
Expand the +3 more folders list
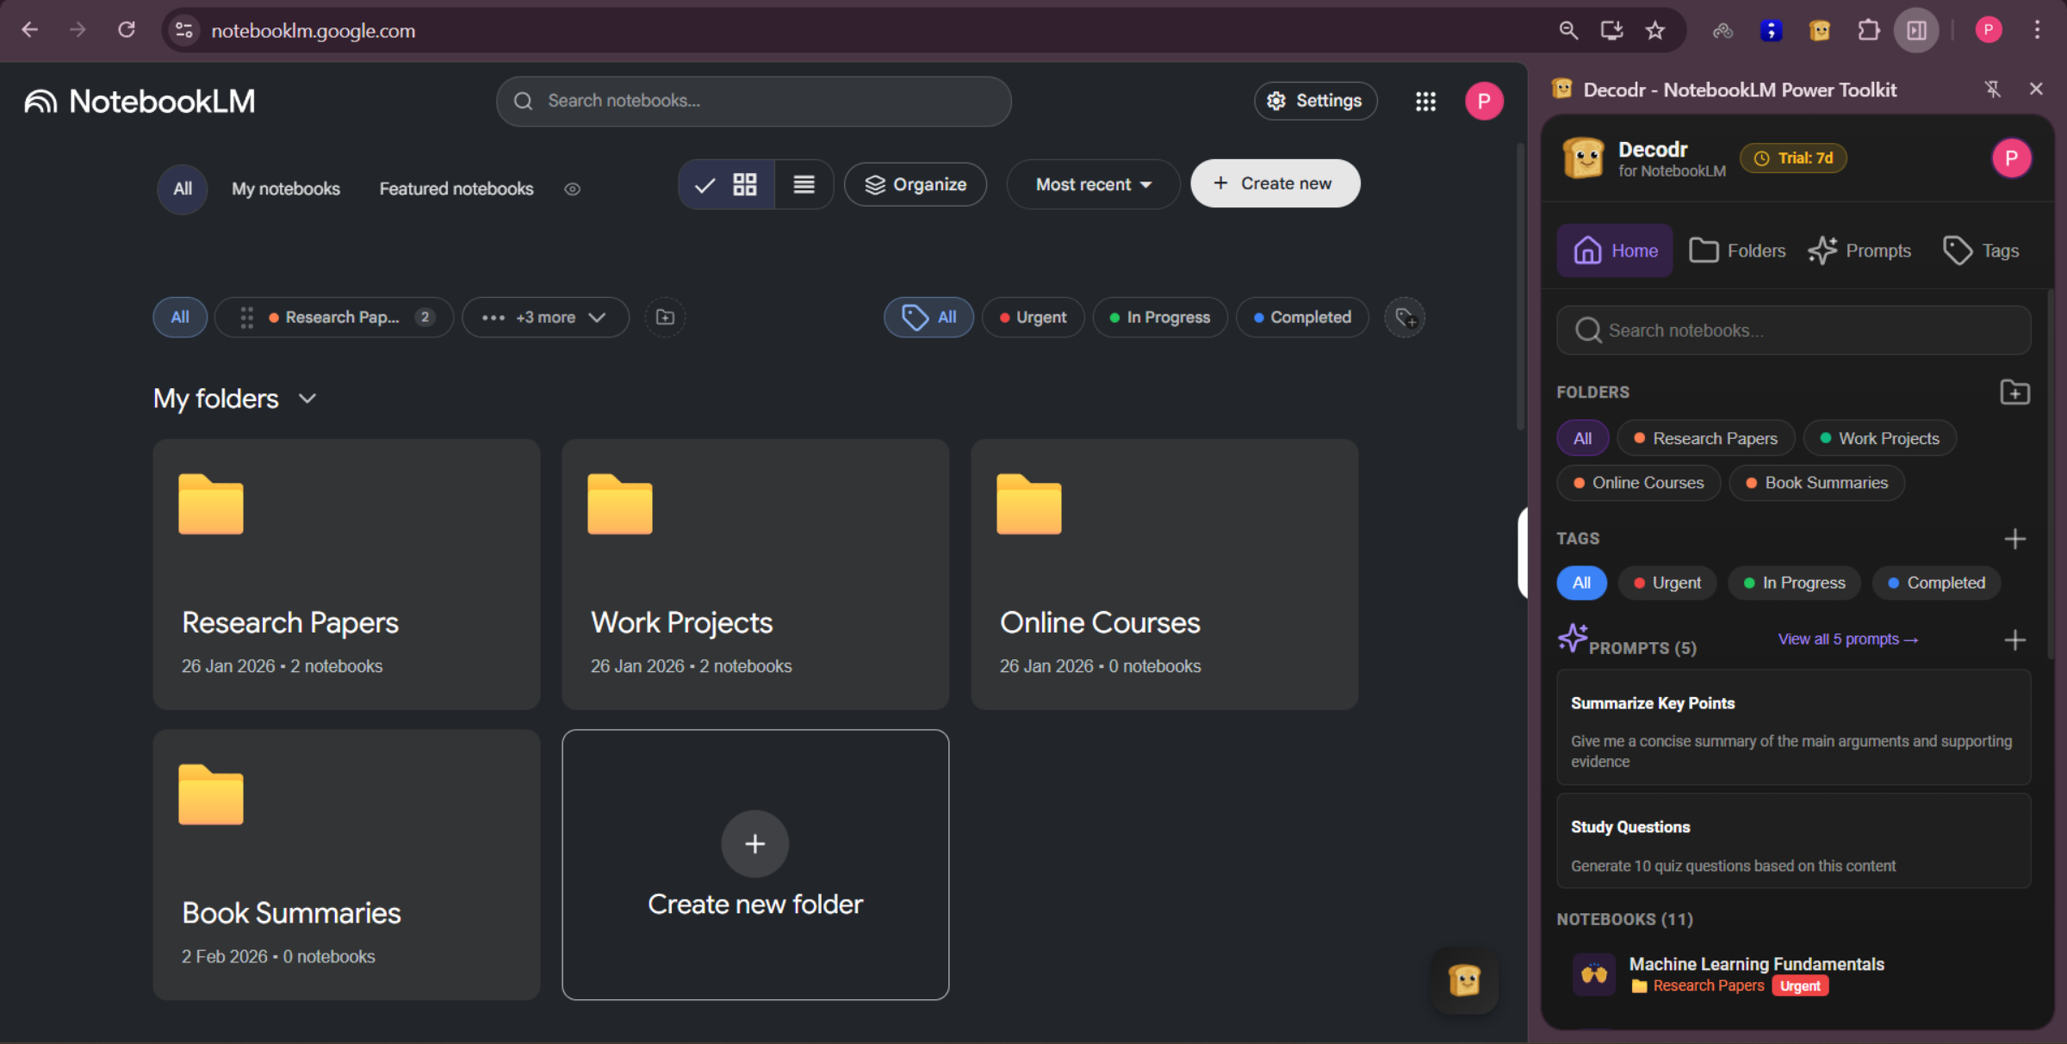point(544,318)
